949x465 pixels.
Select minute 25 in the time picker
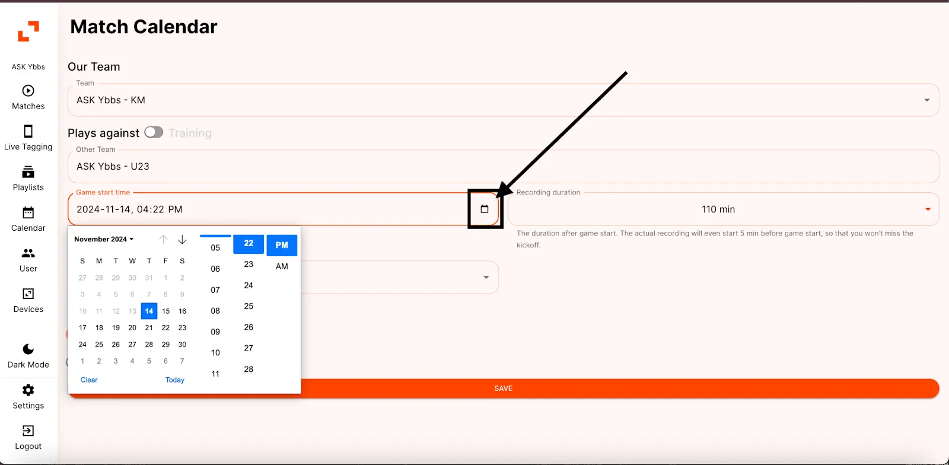point(249,306)
